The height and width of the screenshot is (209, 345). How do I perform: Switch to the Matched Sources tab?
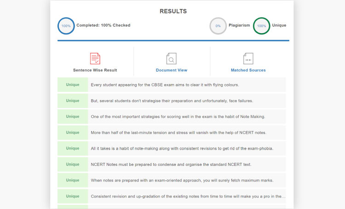[248, 70]
